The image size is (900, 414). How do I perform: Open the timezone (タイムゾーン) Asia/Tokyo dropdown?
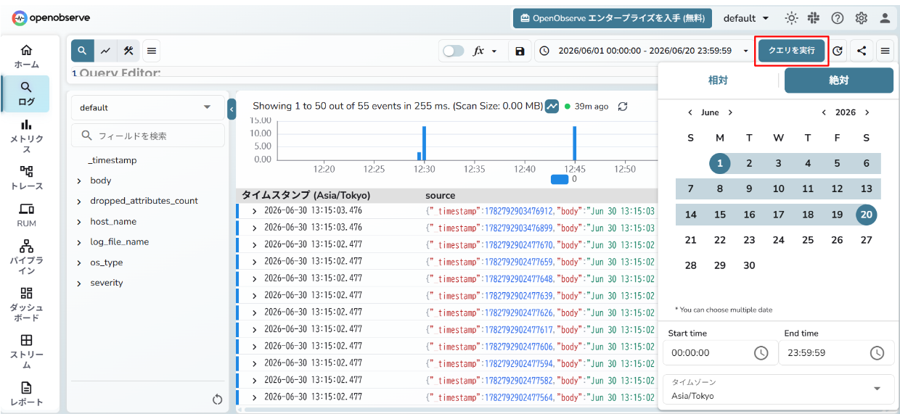778,389
